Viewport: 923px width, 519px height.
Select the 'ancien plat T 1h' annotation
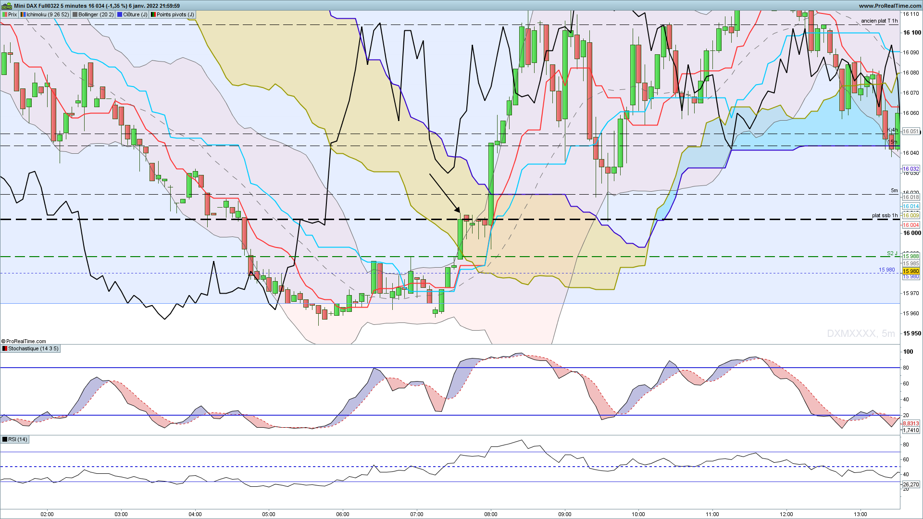(x=879, y=21)
